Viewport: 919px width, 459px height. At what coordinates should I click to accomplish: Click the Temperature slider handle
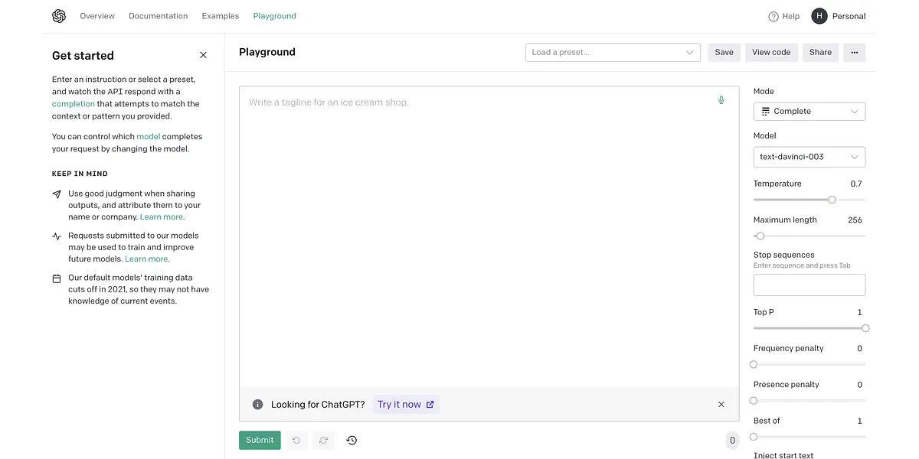click(832, 200)
